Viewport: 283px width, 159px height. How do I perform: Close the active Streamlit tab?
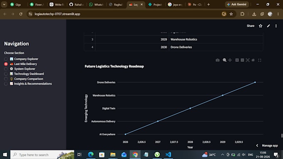tap(141, 5)
